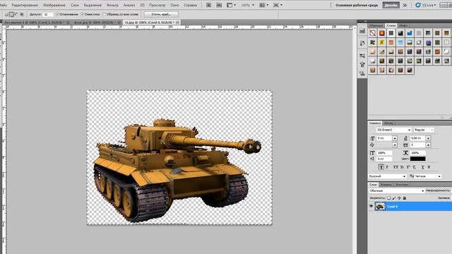Apply the bright blue style in top row
The image size is (452, 254).
pos(410,33)
